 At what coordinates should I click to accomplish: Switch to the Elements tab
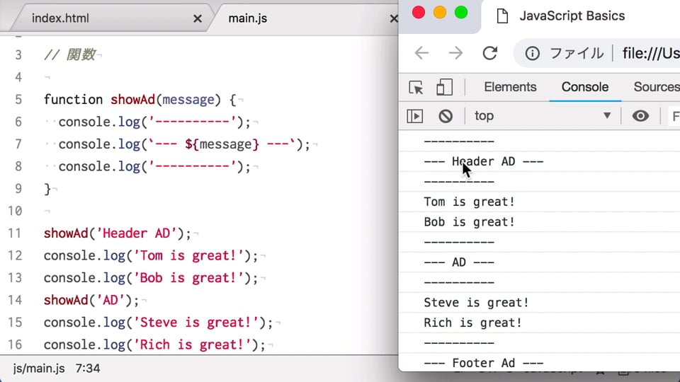[510, 87]
